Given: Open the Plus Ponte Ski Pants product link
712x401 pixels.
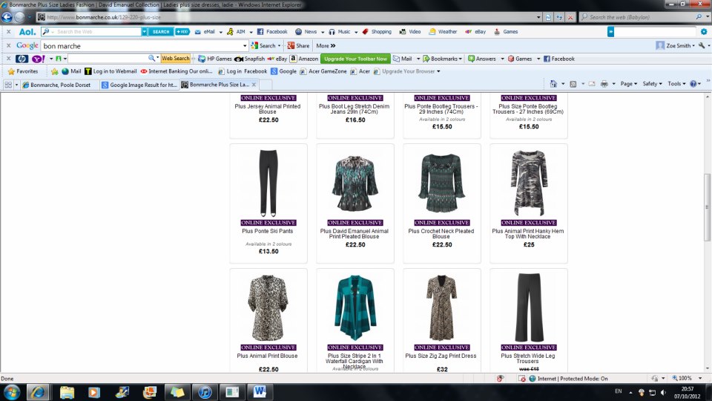Looking at the screenshot, I should 268,231.
